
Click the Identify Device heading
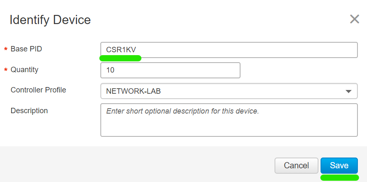(50, 20)
